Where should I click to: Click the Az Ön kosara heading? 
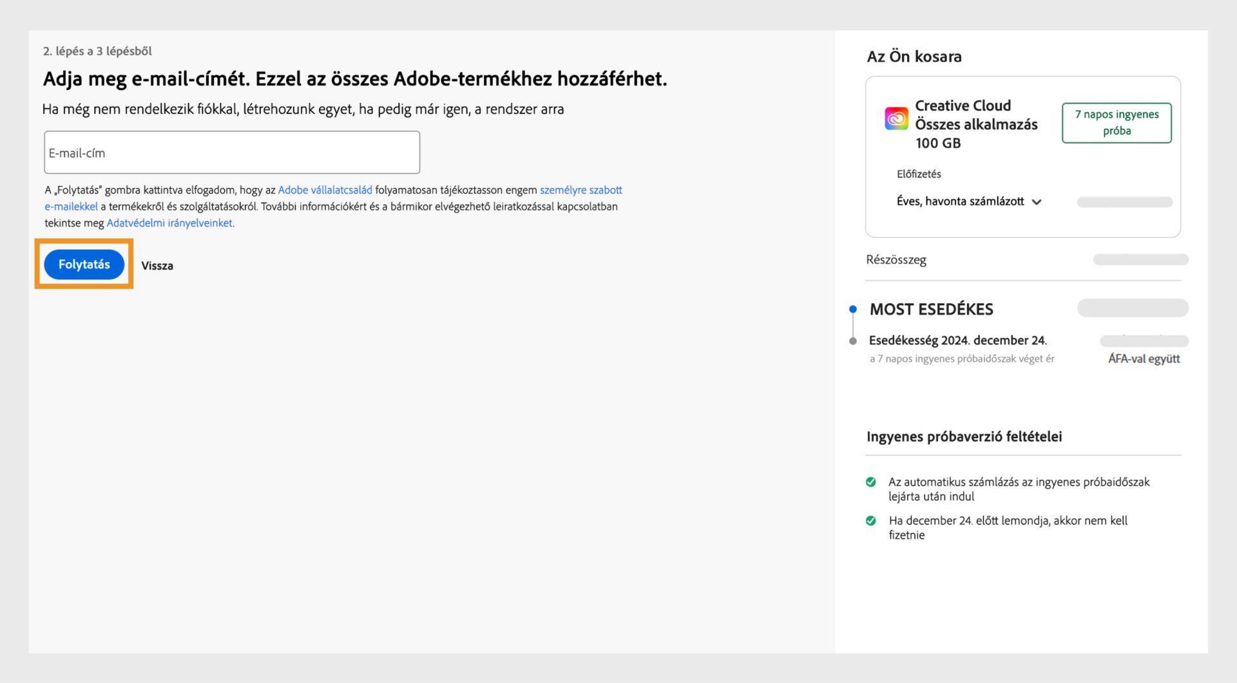914,57
